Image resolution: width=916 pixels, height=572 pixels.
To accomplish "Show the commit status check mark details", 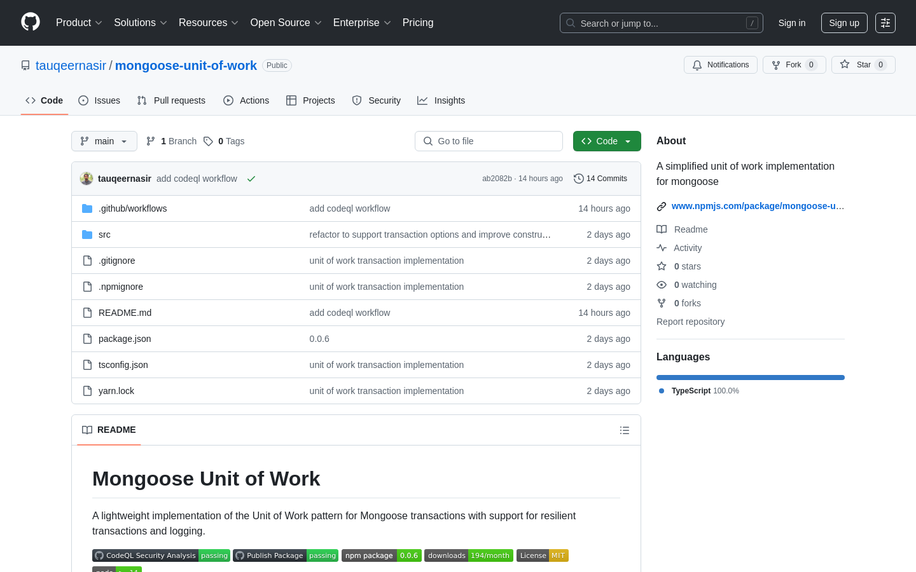I will click(251, 179).
